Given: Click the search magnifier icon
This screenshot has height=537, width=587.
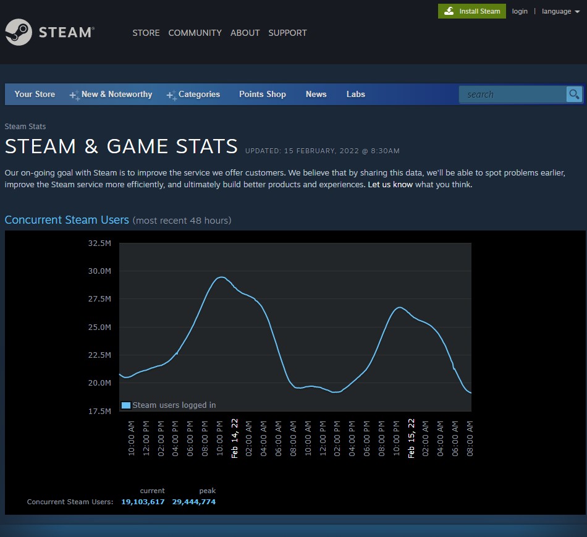Looking at the screenshot, I should point(574,95).
